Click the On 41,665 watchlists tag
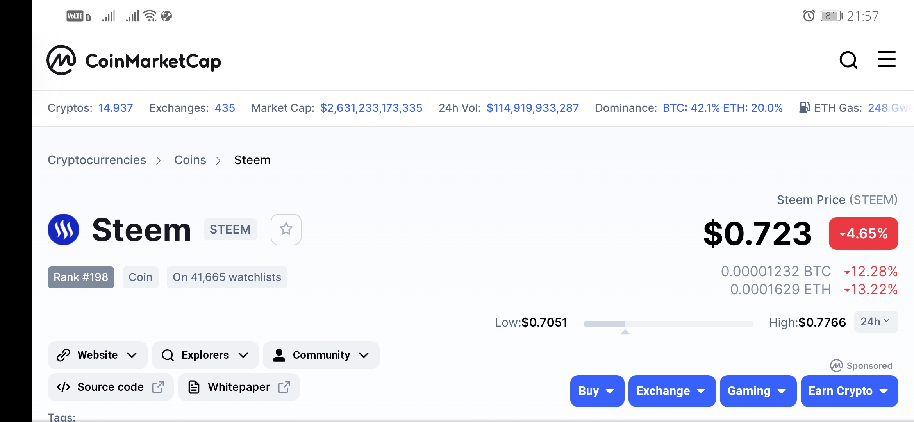Viewport: 914px width, 422px height. [x=227, y=277]
